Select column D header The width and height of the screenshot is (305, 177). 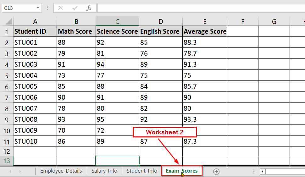[161, 21]
